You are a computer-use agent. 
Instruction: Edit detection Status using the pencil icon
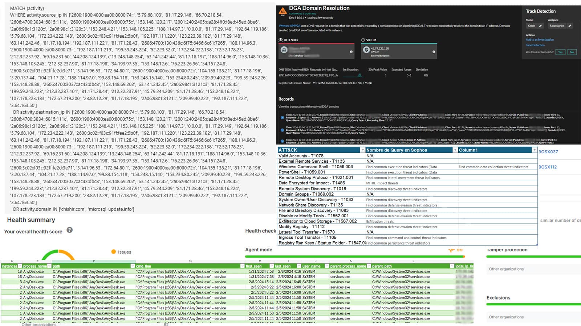click(541, 26)
